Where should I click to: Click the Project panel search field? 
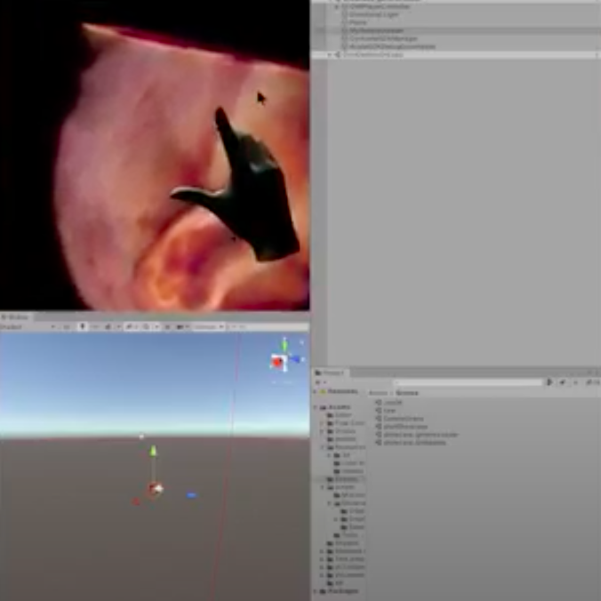468,382
